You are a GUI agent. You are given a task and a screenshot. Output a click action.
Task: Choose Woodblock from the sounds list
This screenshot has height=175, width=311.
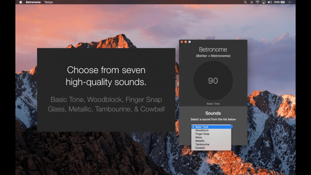coord(211,130)
